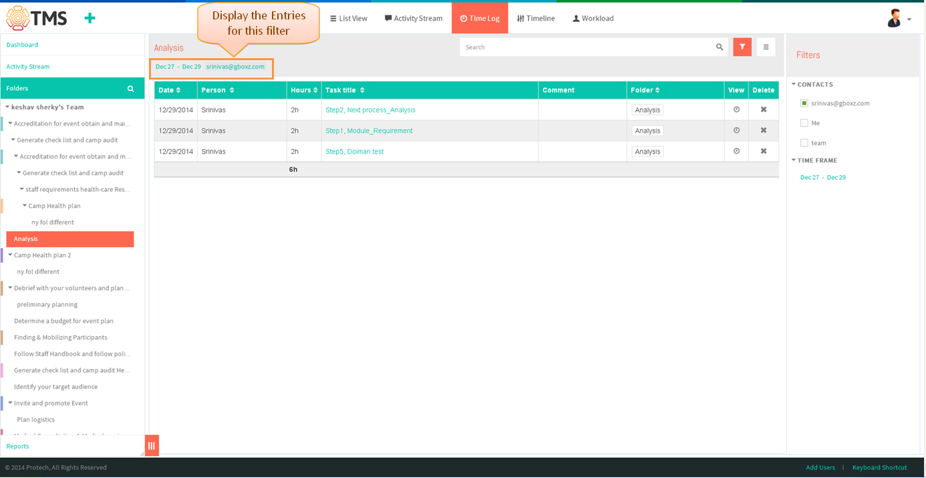View time entry for Step1, Module_Requirement

[x=736, y=130]
